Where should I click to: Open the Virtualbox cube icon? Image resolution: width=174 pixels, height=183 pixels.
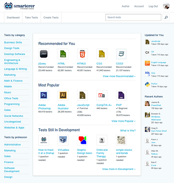(63, 140)
